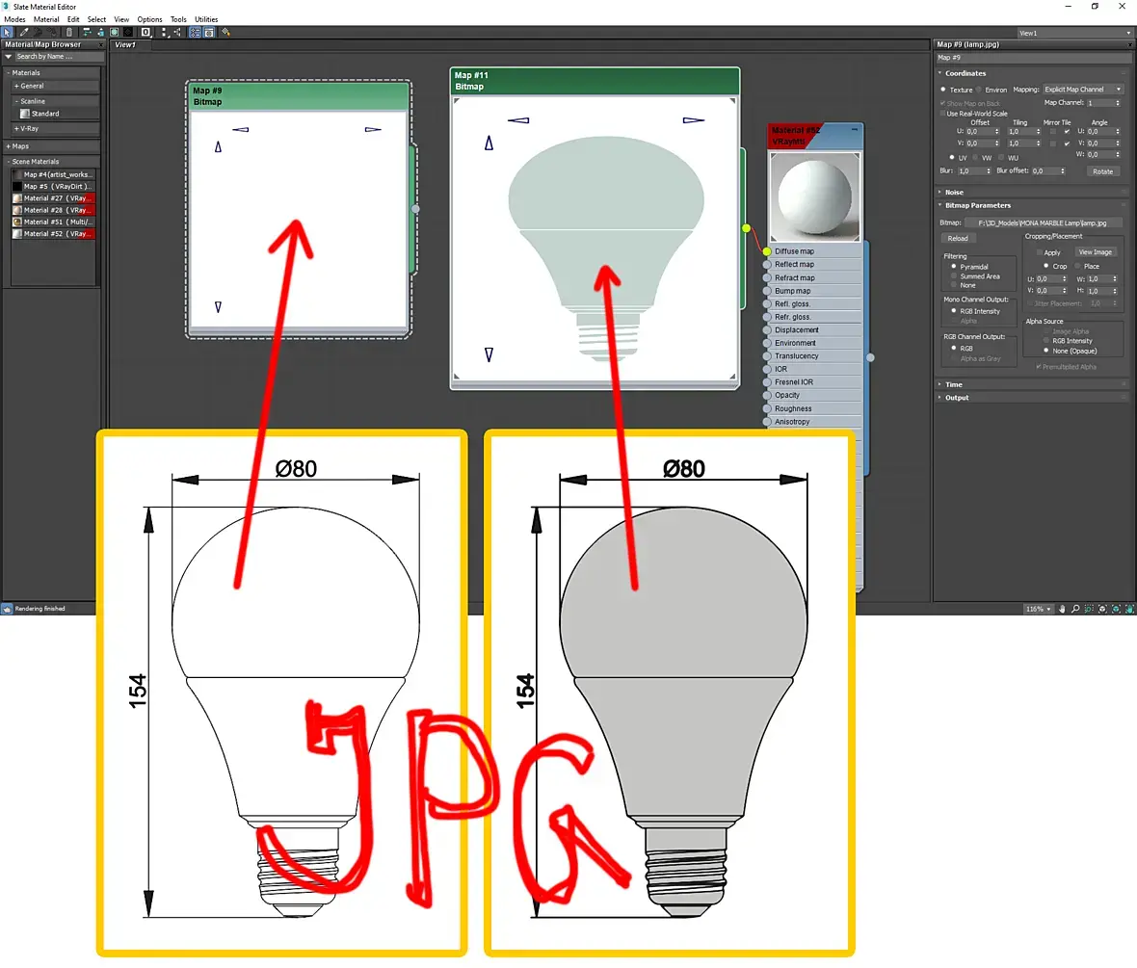Image resolution: width=1137 pixels, height=968 pixels.
Task: Select the Texture radio button
Action: click(x=943, y=90)
